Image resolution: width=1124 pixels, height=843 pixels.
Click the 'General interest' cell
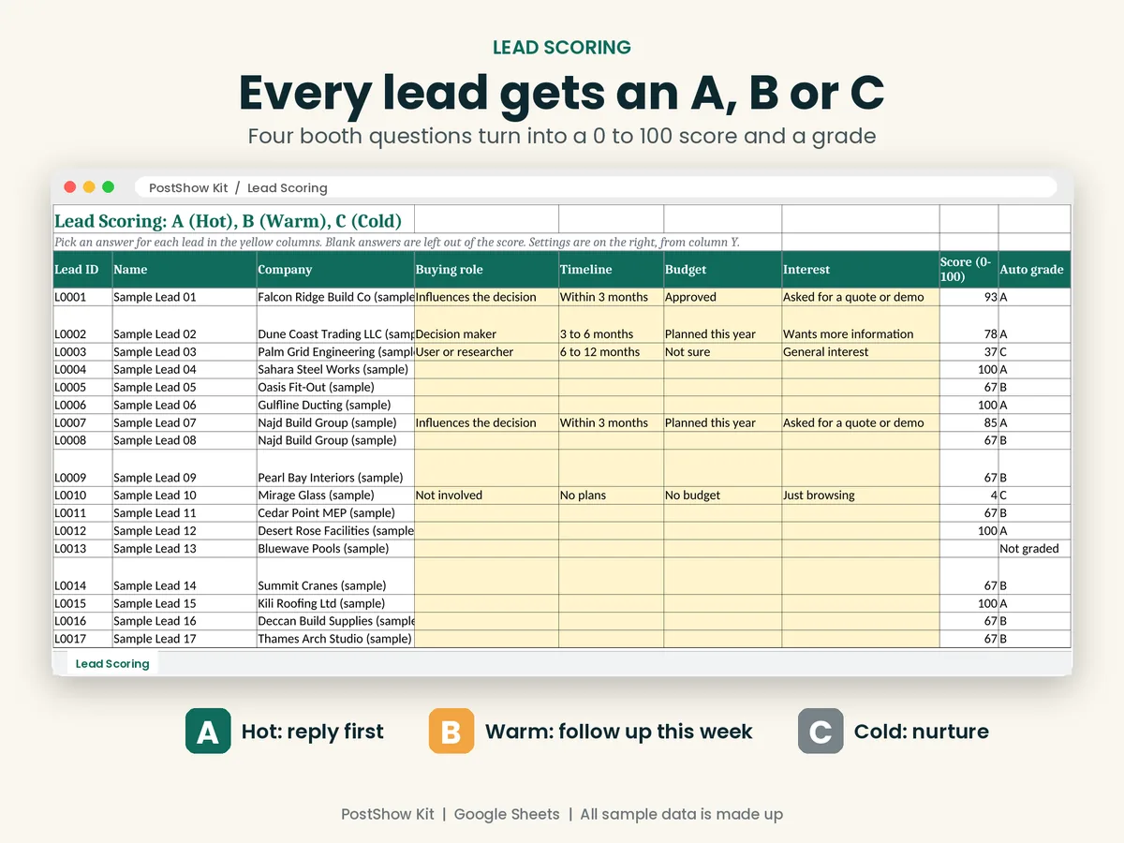pyautogui.click(x=860, y=352)
